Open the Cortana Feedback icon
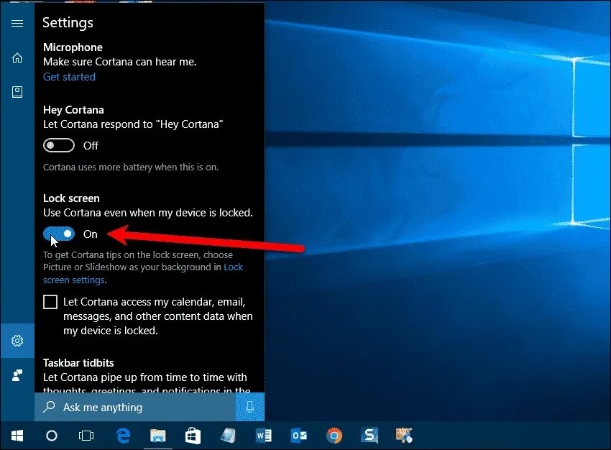This screenshot has height=450, width=611. [x=17, y=375]
